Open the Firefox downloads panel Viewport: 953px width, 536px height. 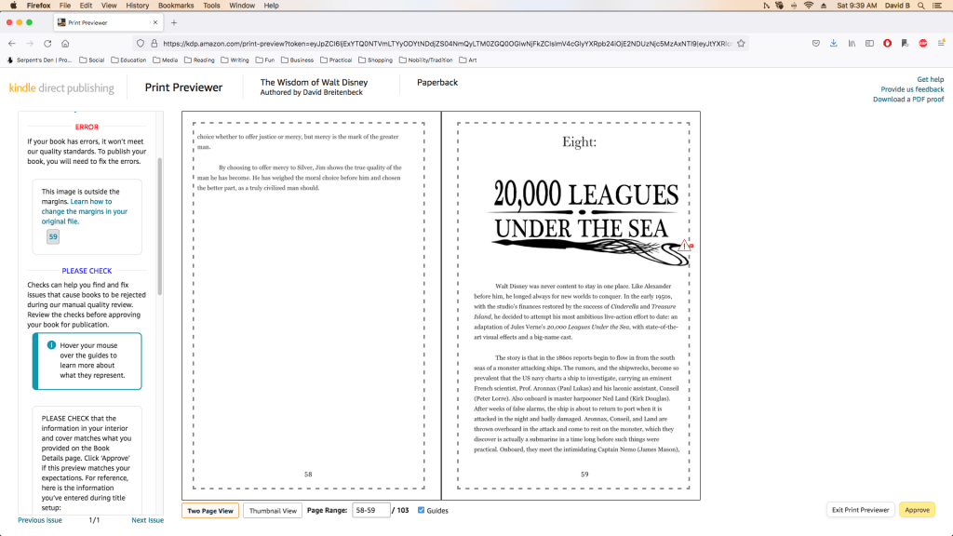pyautogui.click(x=833, y=43)
